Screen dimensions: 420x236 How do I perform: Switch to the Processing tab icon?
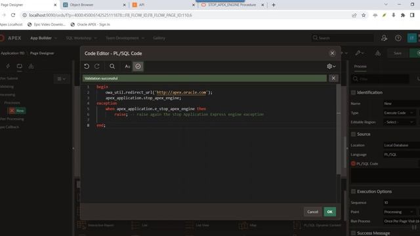click(x=20, y=66)
